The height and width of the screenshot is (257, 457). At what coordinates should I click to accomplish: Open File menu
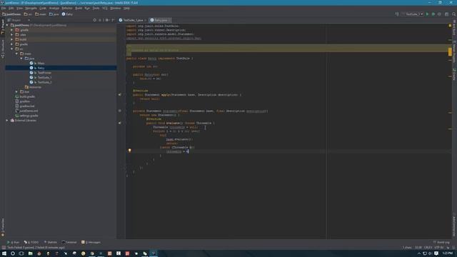tap(4, 8)
